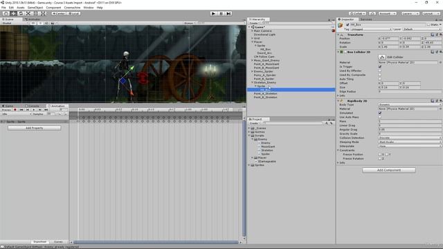
Task: Click Add Property button
Action: pos(34,128)
